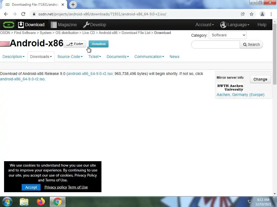The image size is (277, 207).
Task: Open the Magazine section
Action: (64, 25)
